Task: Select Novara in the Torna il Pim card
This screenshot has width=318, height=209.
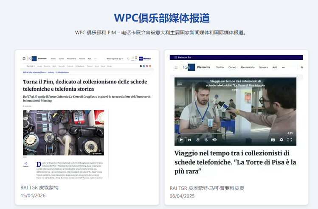Action: pos(82,59)
